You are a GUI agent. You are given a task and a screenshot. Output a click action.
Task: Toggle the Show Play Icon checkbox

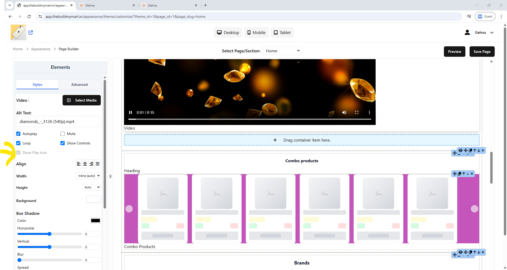click(x=18, y=153)
